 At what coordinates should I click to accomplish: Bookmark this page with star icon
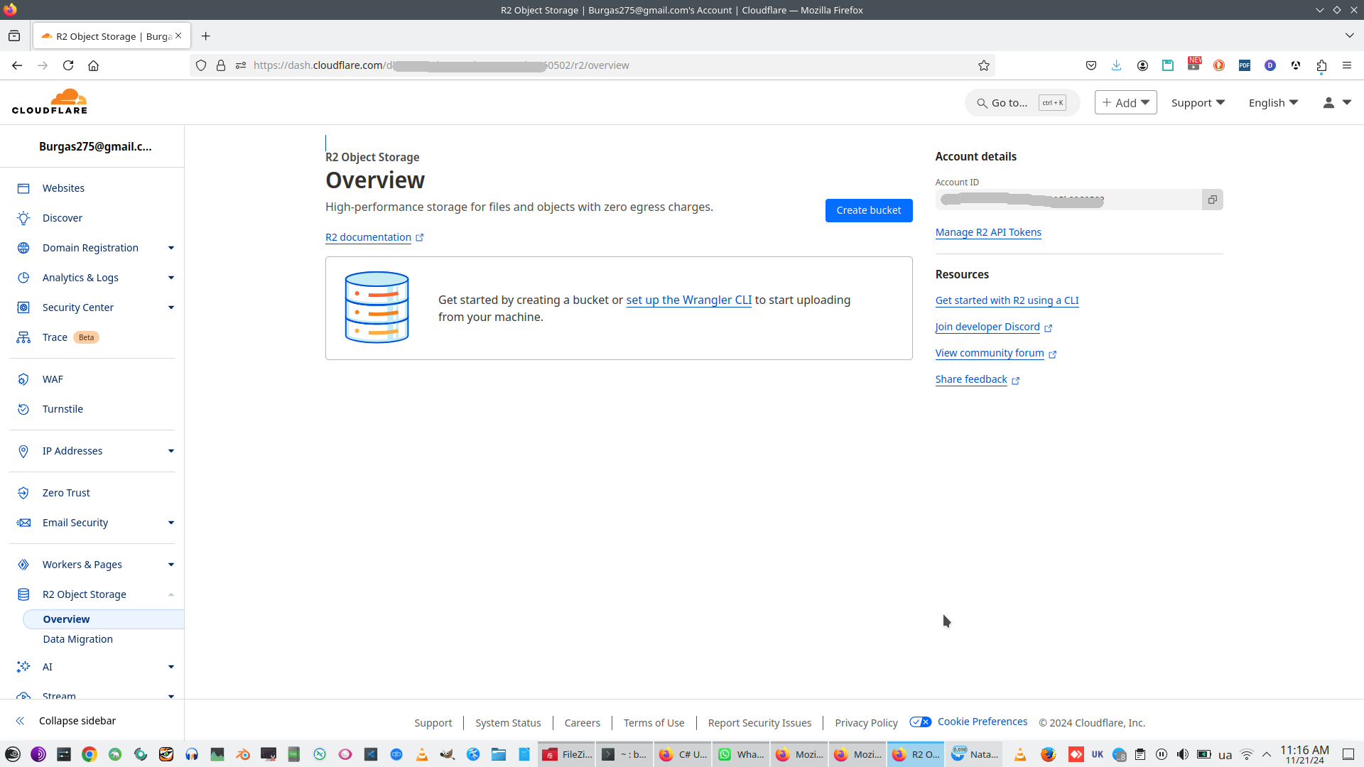coord(983,65)
